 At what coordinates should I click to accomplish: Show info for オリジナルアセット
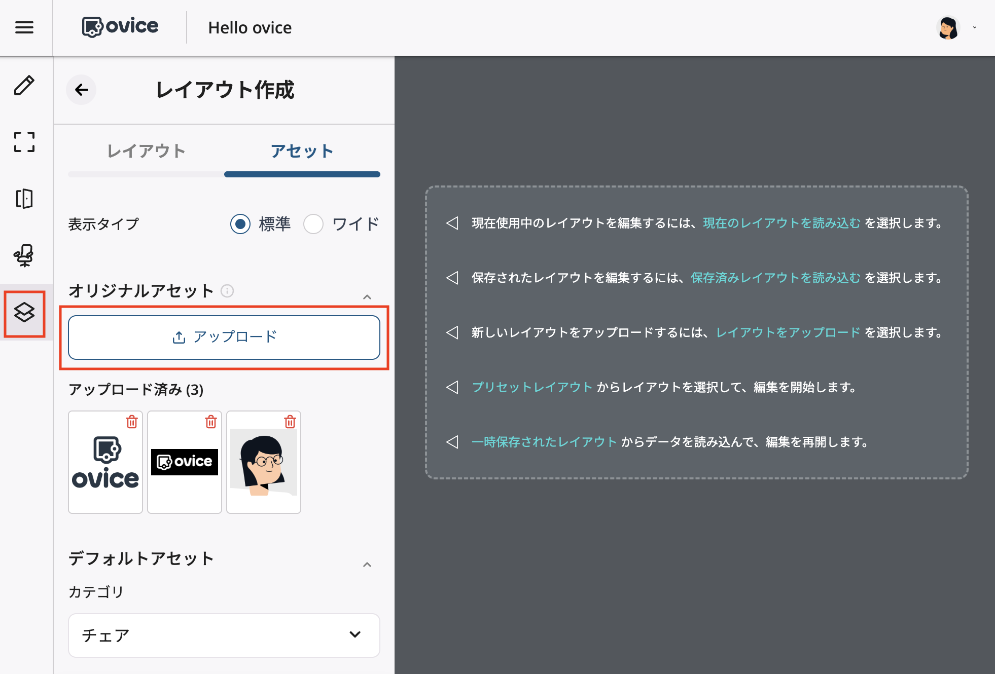[227, 291]
